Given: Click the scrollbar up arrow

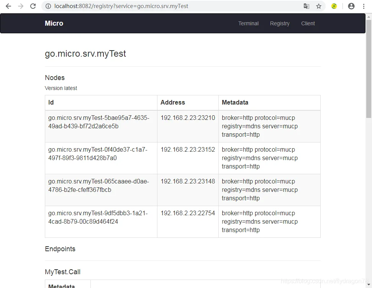Looking at the screenshot, I should click(x=369, y=17).
